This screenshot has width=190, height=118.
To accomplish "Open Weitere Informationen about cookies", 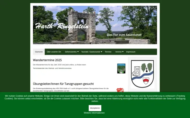I will coord(94,113).
